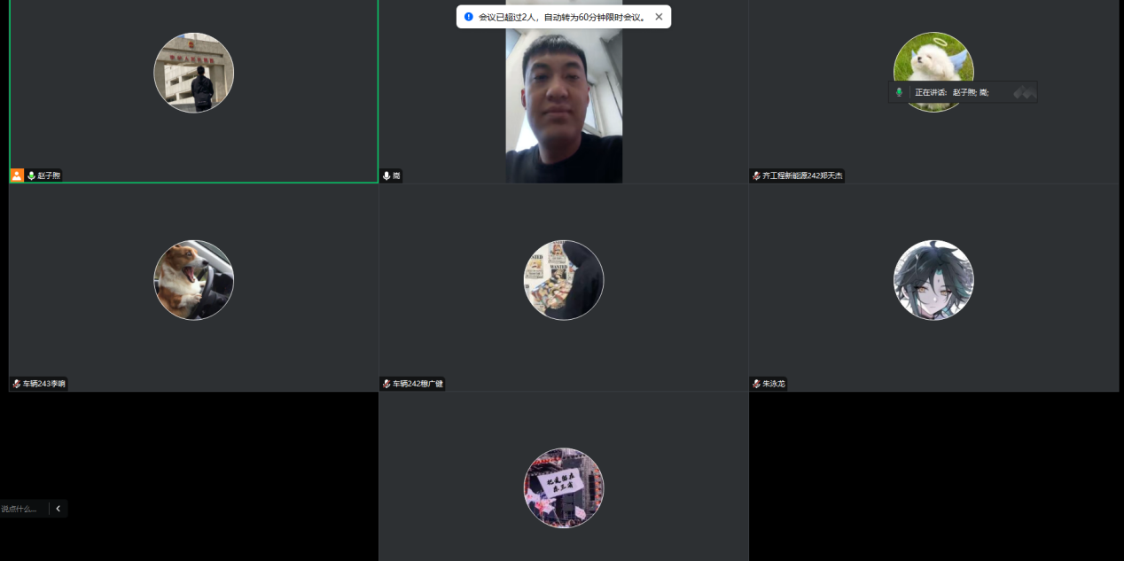1124x561 pixels.
Task: Click the microphone icon on the live video tile
Action: pos(386,175)
